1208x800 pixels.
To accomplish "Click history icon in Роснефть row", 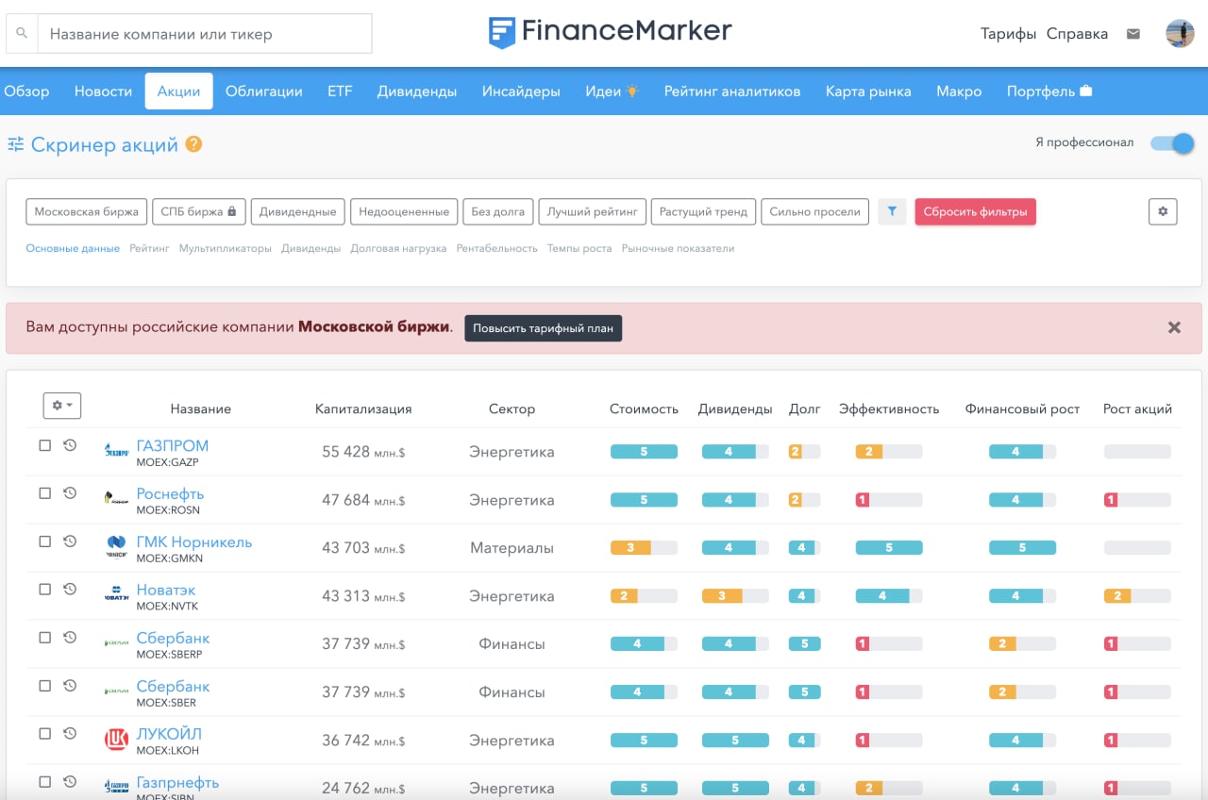I will 70,493.
